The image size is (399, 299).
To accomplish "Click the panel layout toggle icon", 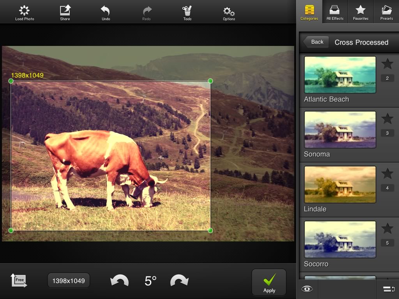I will click(389, 289).
